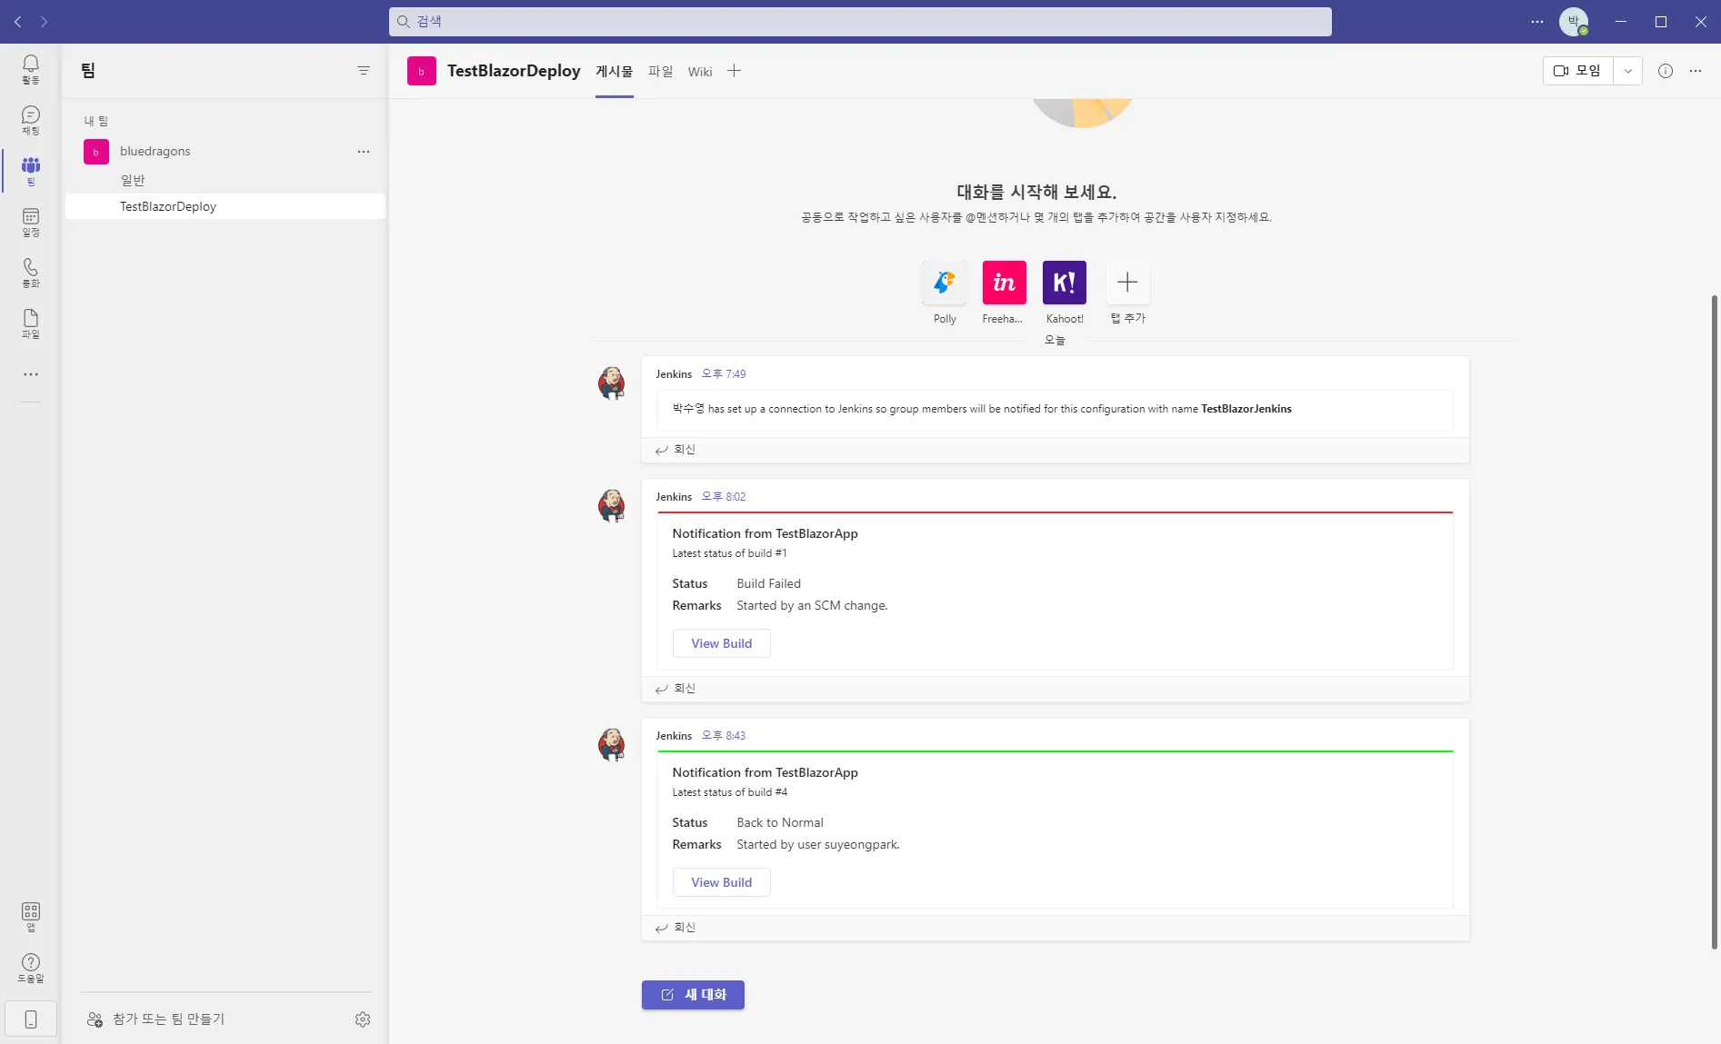1721x1044 pixels.
Task: Show channel info panel icon
Action: coord(1666,71)
